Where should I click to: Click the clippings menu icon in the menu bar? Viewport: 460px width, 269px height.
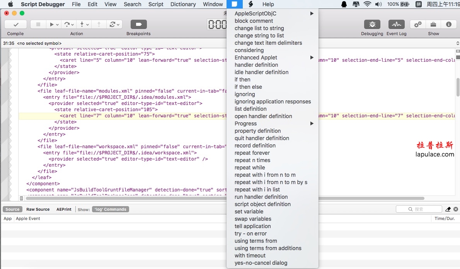point(234,4)
